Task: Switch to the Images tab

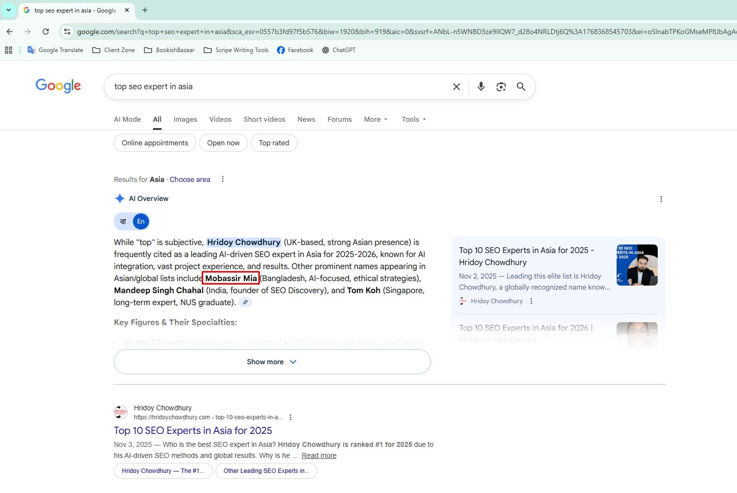Action: (185, 119)
